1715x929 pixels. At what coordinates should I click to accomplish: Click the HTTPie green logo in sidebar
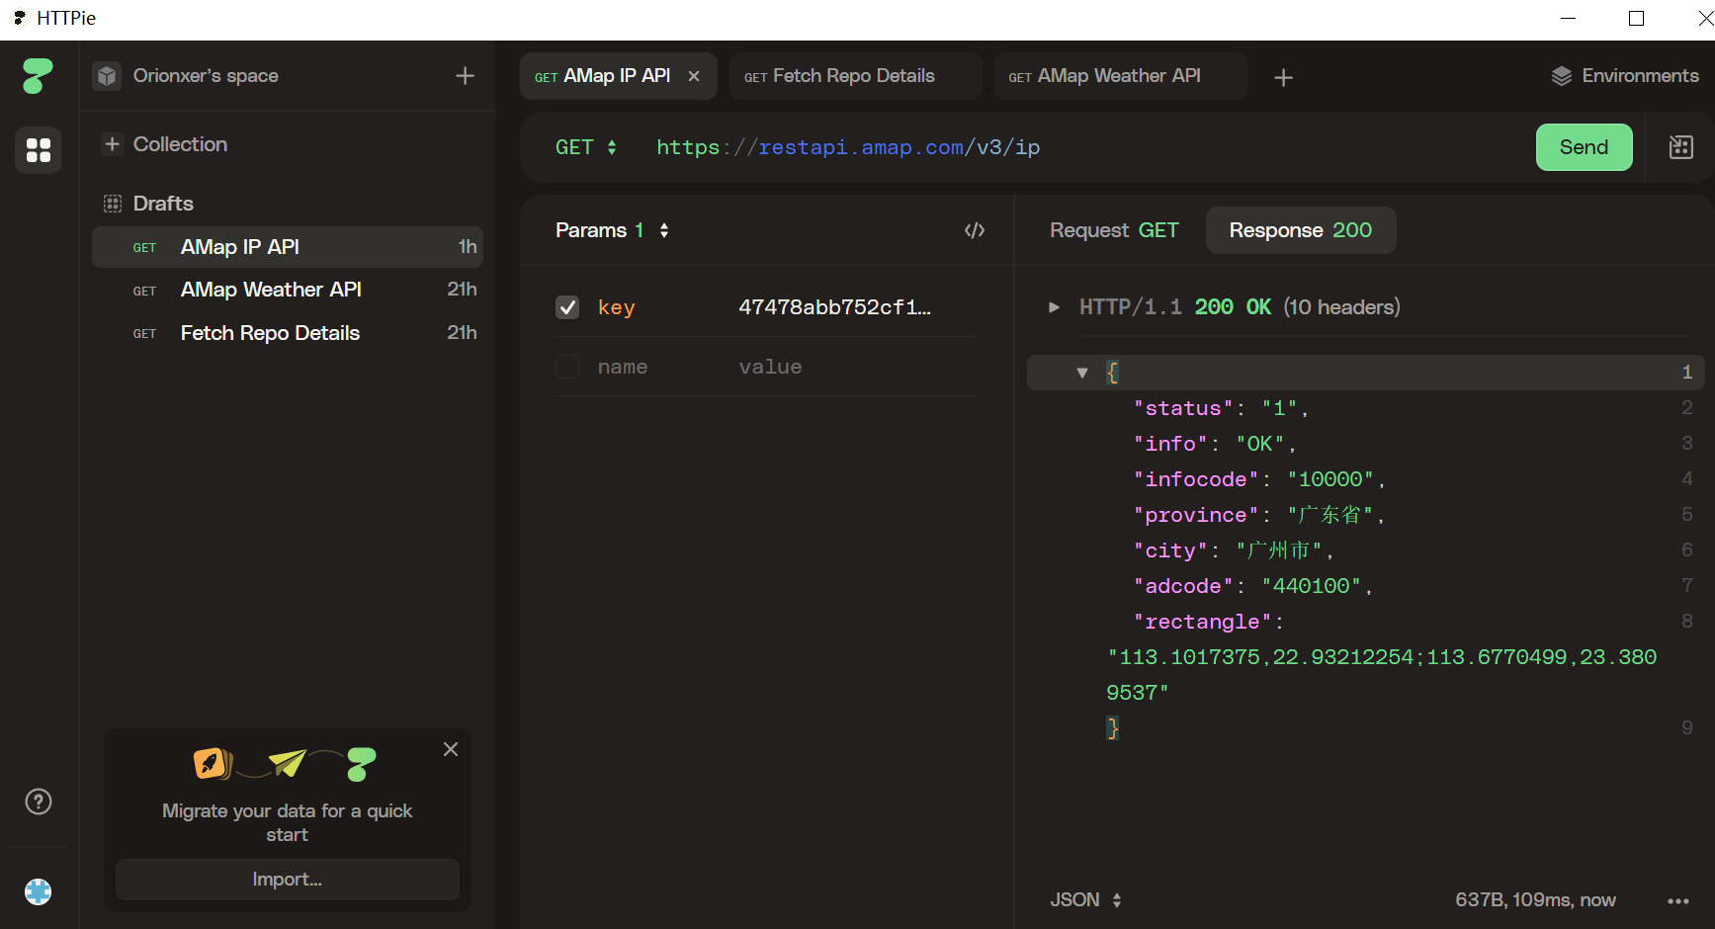[x=38, y=75]
